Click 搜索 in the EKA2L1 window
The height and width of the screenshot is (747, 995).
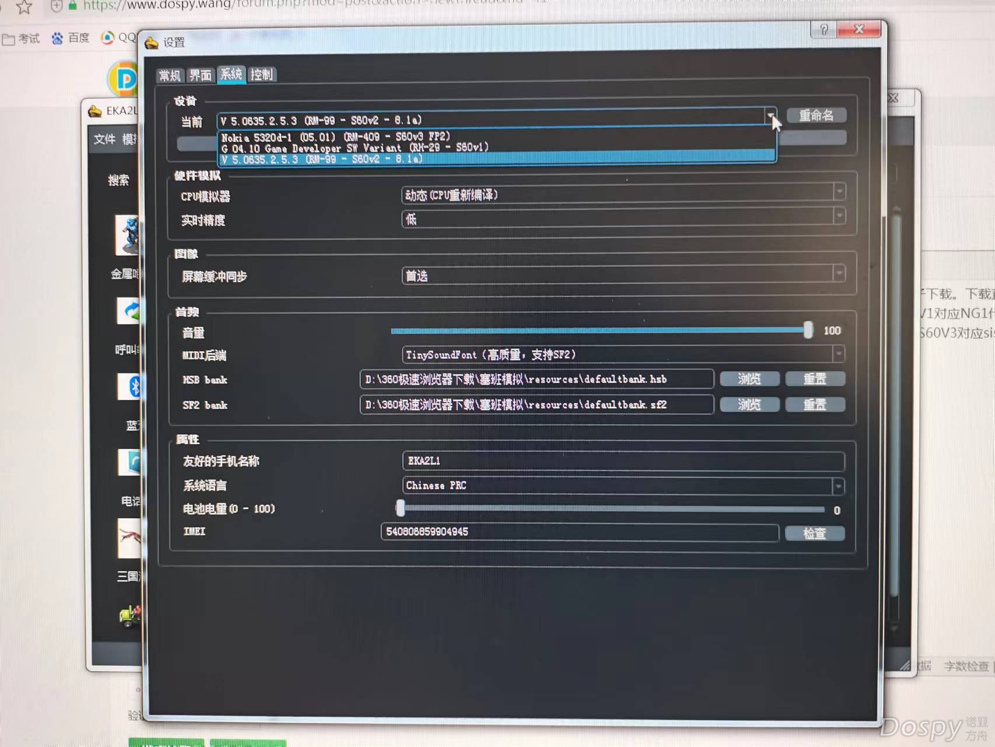118,180
